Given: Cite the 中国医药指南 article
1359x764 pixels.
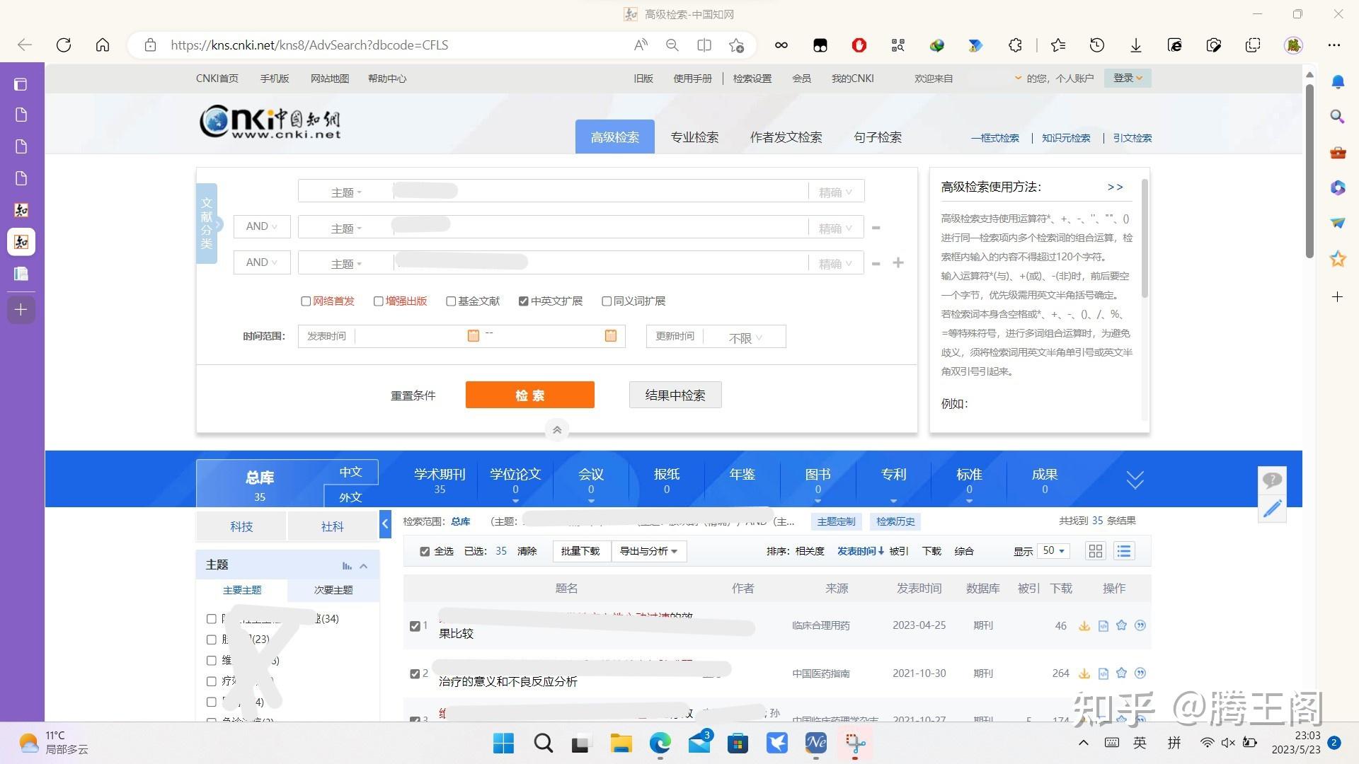Looking at the screenshot, I should pyautogui.click(x=1140, y=673).
